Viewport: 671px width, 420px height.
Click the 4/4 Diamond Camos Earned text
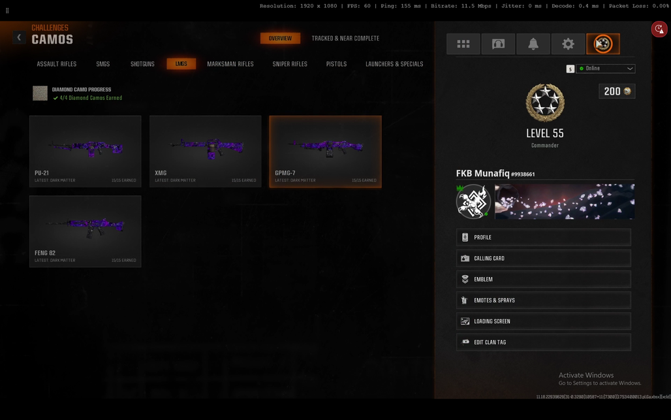[x=91, y=98]
